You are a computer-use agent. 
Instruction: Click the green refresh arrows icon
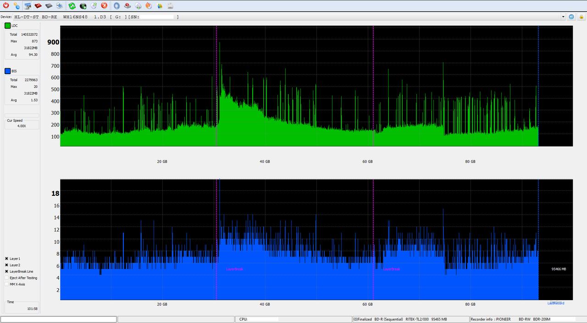click(x=72, y=5)
